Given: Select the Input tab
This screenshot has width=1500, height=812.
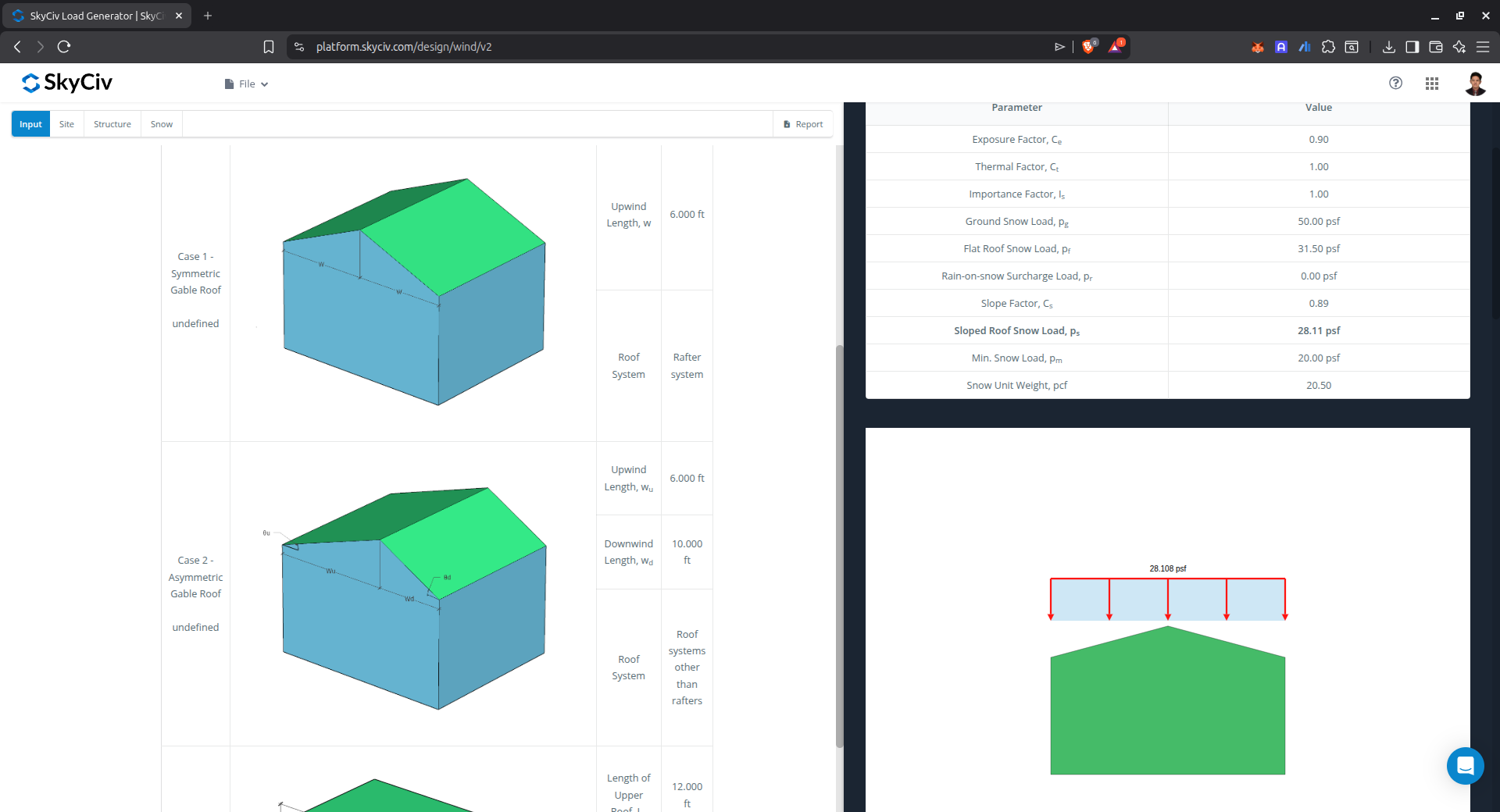Looking at the screenshot, I should (x=30, y=124).
